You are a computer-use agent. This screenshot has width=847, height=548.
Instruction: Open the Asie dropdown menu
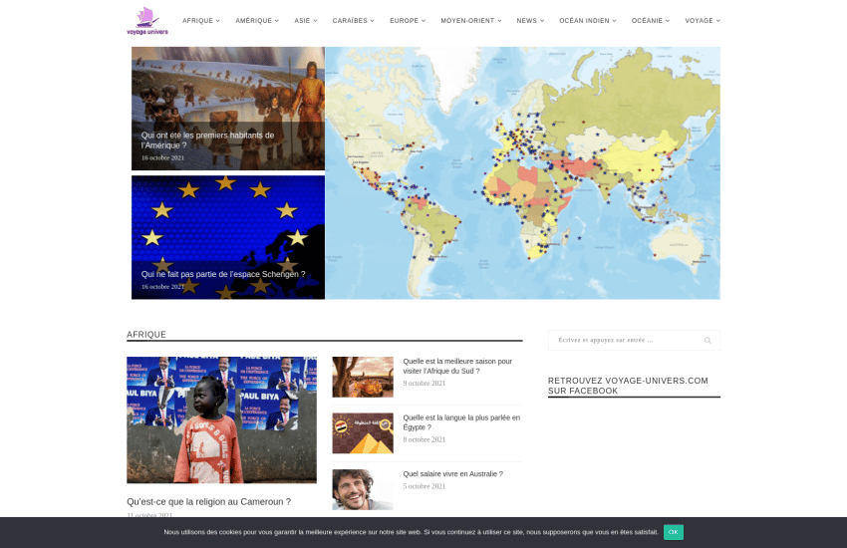305,21
